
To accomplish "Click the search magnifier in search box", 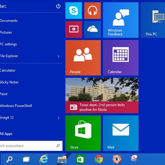I will tap(58, 146).
